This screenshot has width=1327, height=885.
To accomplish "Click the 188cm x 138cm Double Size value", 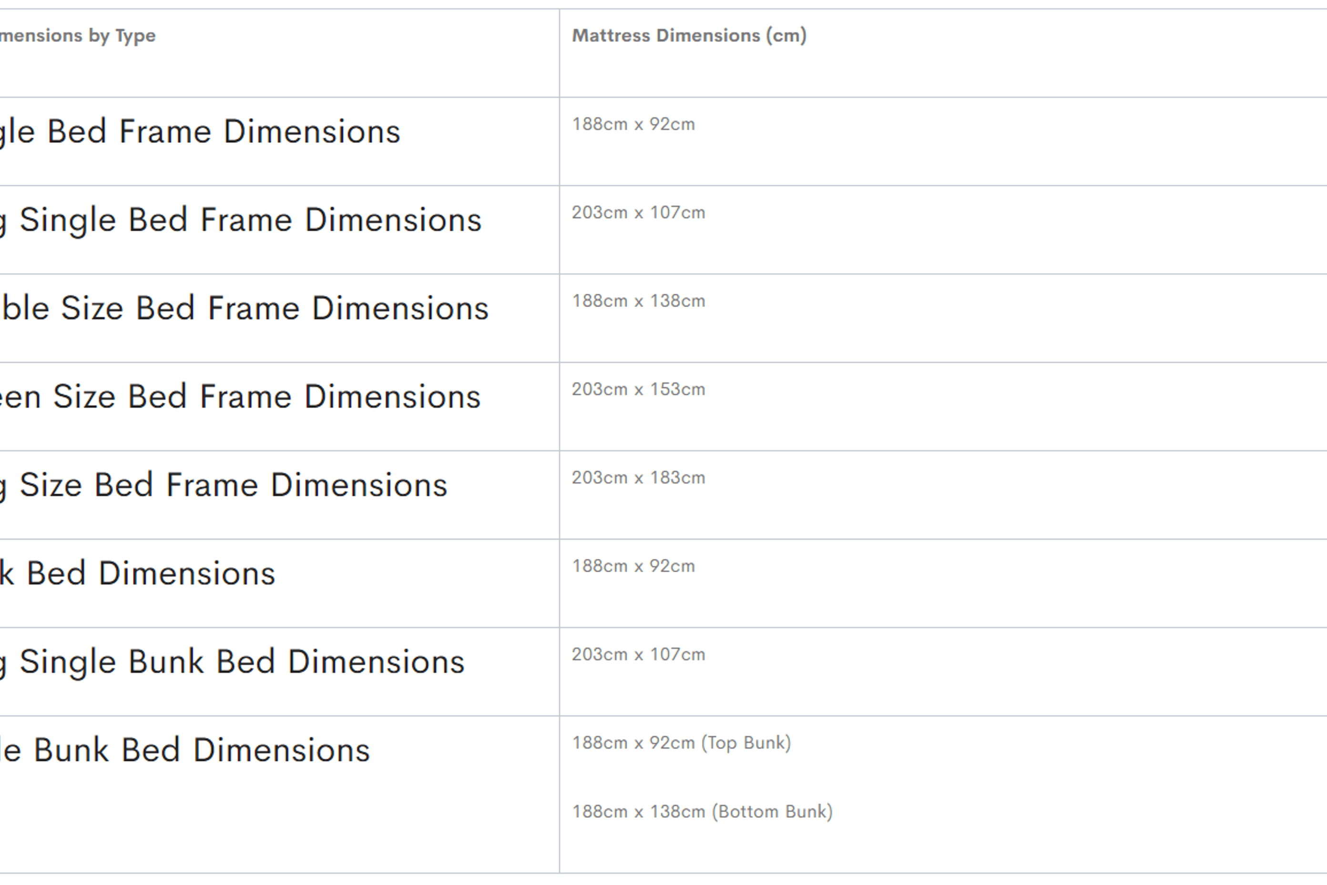I will pyautogui.click(x=638, y=301).
